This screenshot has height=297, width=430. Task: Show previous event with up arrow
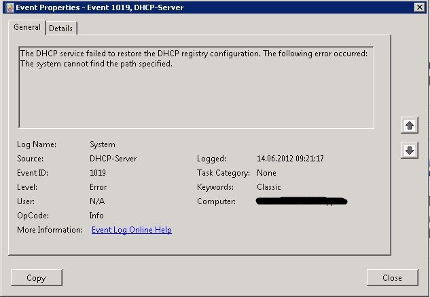click(x=409, y=125)
